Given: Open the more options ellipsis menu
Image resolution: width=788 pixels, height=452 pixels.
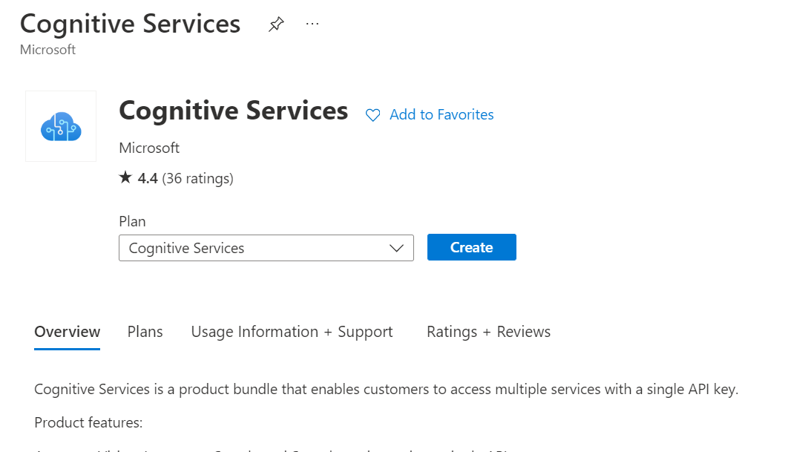Looking at the screenshot, I should [312, 24].
